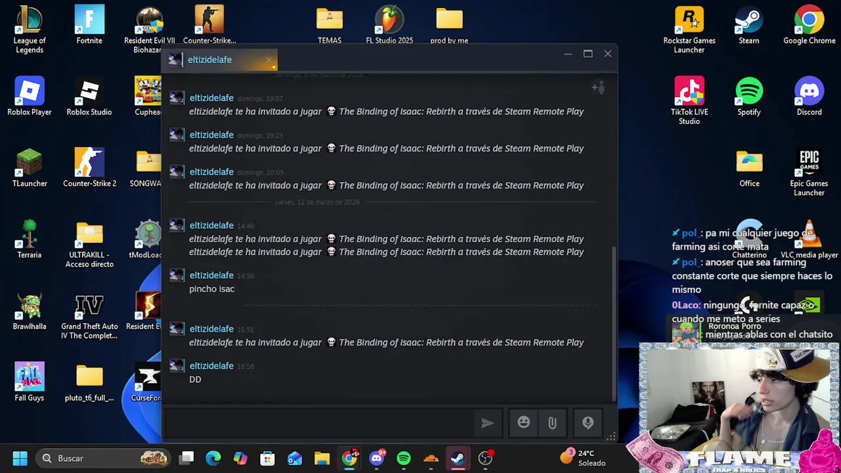Open the weather widget showing 24°C Soleado

tap(583, 458)
